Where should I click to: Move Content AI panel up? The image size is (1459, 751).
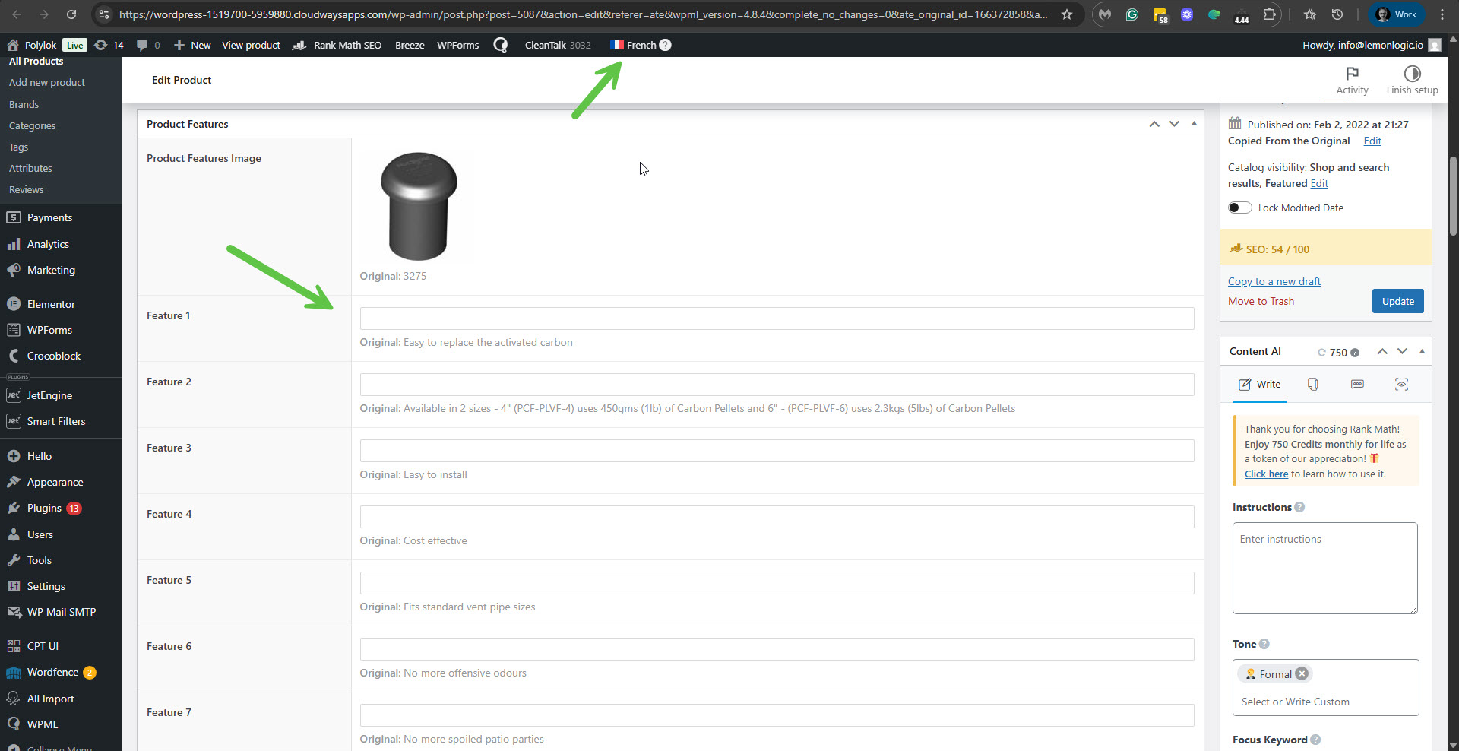(1382, 351)
